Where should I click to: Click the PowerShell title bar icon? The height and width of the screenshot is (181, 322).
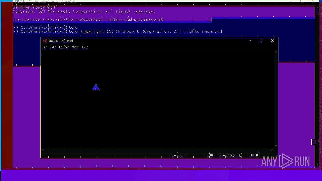tap(17, 2)
